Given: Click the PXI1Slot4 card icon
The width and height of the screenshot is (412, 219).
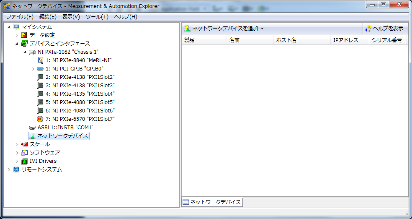Looking at the screenshot, I should (40, 94).
